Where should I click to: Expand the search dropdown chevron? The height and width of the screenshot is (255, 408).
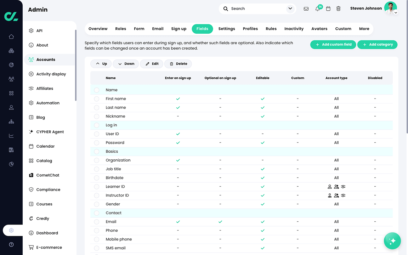point(290,8)
